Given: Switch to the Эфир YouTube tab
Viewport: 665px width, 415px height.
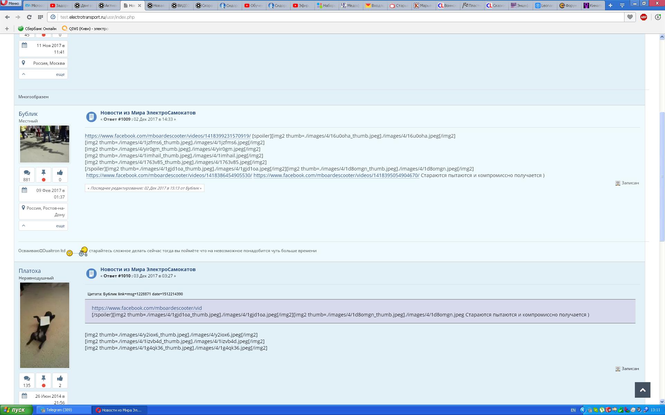Looking at the screenshot, I should tap(301, 6).
